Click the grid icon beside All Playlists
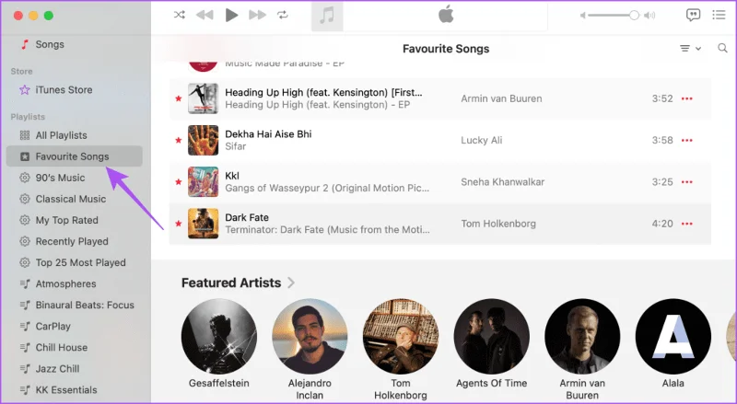Image resolution: width=737 pixels, height=404 pixels. point(25,135)
